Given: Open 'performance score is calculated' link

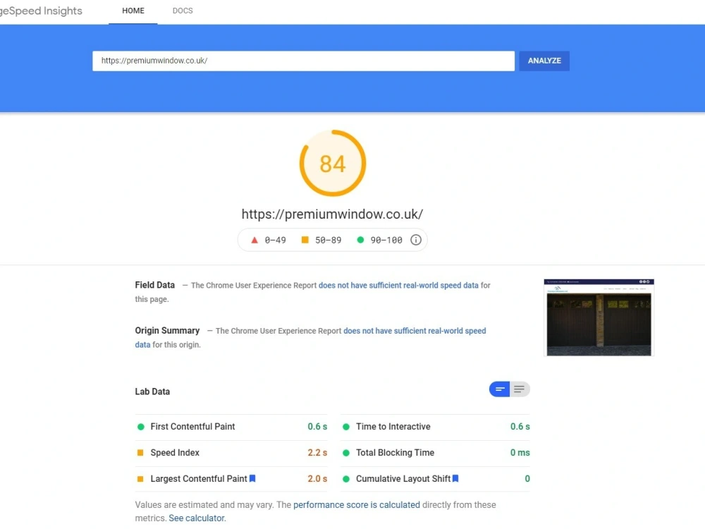Looking at the screenshot, I should coord(357,505).
